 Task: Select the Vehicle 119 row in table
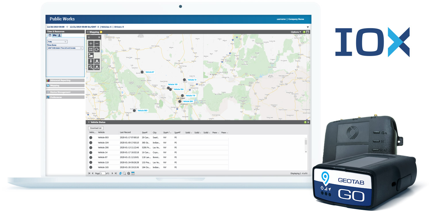[158, 162]
